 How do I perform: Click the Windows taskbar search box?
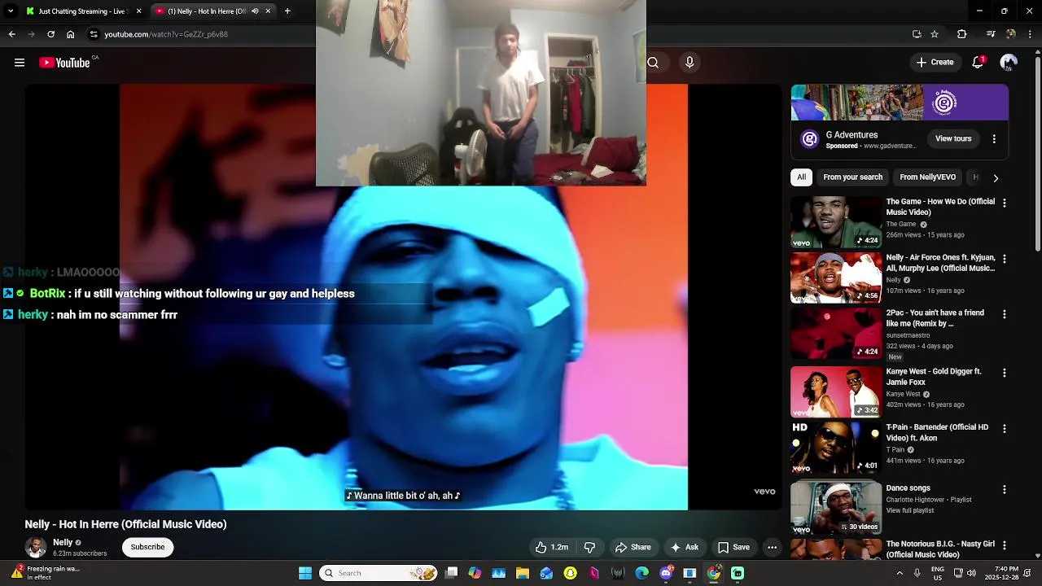378,573
